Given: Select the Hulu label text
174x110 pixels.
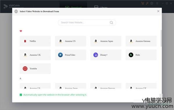Looking at the screenshot, I should (x=137, y=55).
